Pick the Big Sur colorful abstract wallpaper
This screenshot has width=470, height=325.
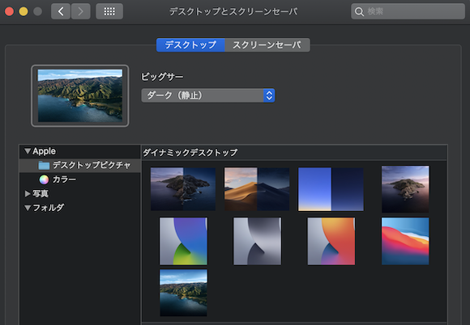(405, 241)
